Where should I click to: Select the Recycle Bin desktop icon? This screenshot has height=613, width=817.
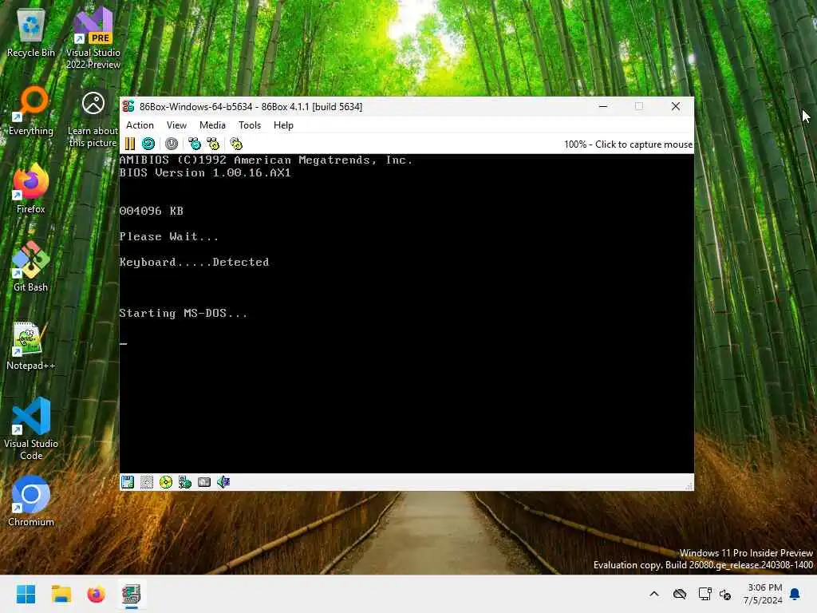pos(31,34)
